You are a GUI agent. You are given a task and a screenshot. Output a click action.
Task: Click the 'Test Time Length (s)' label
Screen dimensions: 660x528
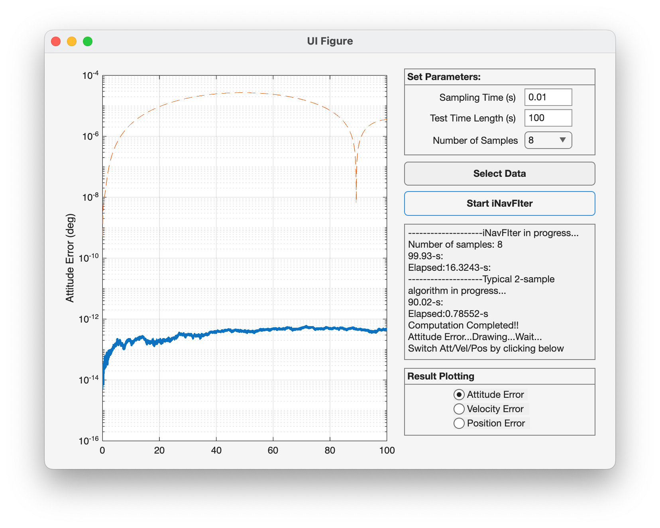coord(473,118)
